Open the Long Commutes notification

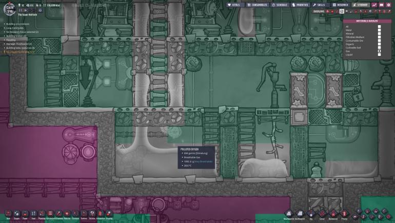coord(15,28)
